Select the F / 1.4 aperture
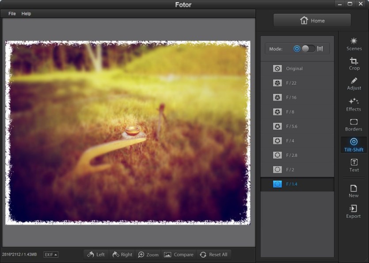369x263 pixels. click(297, 184)
